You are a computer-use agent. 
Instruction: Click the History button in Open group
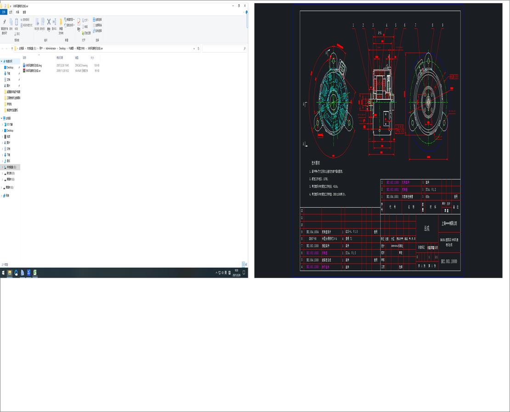pyautogui.click(x=86, y=33)
